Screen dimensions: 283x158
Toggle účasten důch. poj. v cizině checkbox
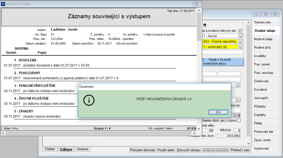(238, 120)
